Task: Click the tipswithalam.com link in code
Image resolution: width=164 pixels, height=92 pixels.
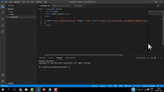Action: (x=64, y=21)
